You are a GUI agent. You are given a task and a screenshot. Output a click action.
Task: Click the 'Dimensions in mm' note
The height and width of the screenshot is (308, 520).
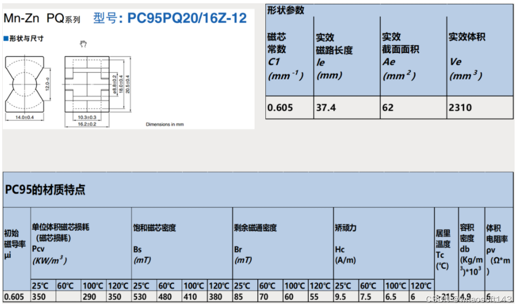coord(165,125)
